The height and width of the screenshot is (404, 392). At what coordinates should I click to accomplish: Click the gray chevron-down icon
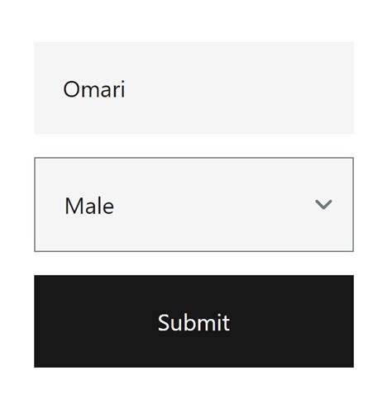[x=323, y=205]
